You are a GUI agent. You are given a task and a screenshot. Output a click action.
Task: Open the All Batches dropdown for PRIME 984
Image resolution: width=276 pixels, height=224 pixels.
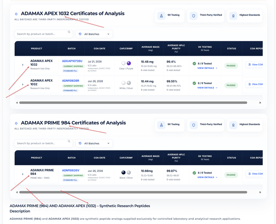(94, 143)
